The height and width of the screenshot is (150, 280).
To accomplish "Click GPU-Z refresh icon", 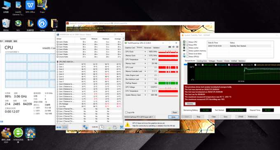I will point(173,47).
